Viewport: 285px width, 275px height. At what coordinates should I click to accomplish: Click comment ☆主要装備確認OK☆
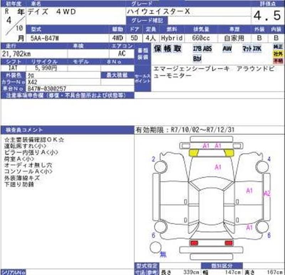coord(34,140)
